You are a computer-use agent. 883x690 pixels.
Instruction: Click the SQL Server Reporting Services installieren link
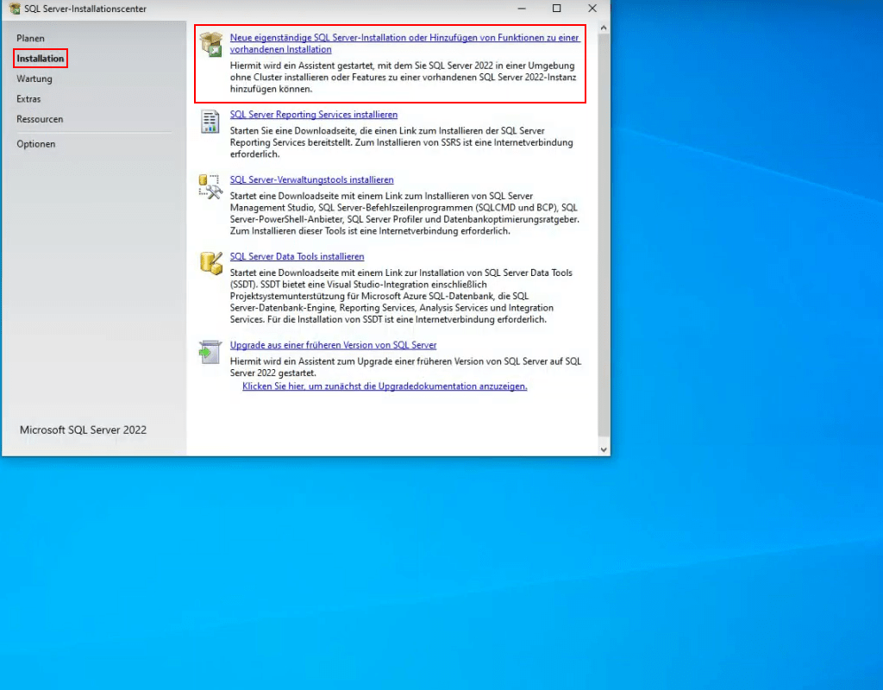point(313,114)
